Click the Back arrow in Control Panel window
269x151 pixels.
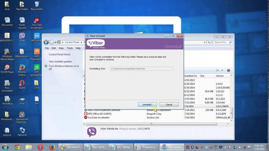coord(46,42)
